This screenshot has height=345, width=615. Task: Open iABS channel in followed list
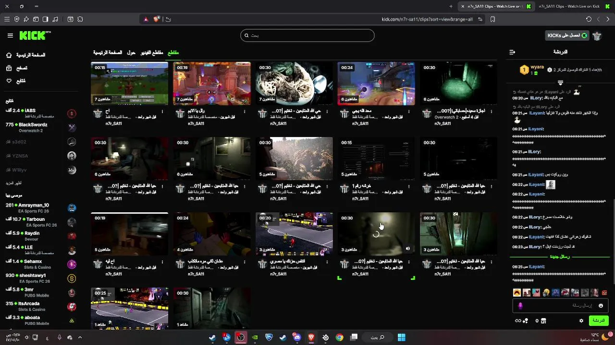point(41,113)
